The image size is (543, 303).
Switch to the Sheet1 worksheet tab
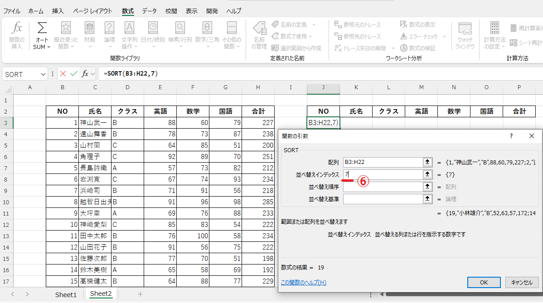66,294
